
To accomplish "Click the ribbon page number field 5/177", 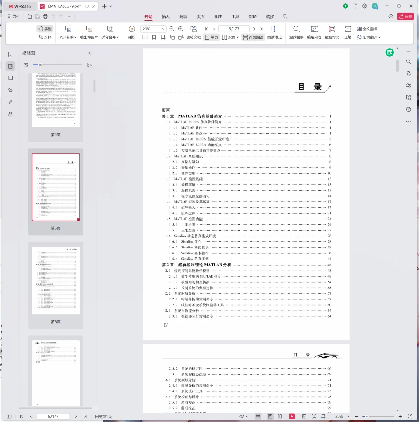I will click(x=234, y=29).
